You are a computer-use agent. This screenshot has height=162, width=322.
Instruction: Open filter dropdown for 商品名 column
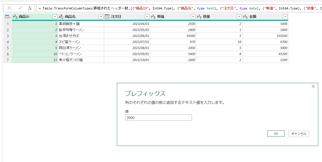click(101, 17)
